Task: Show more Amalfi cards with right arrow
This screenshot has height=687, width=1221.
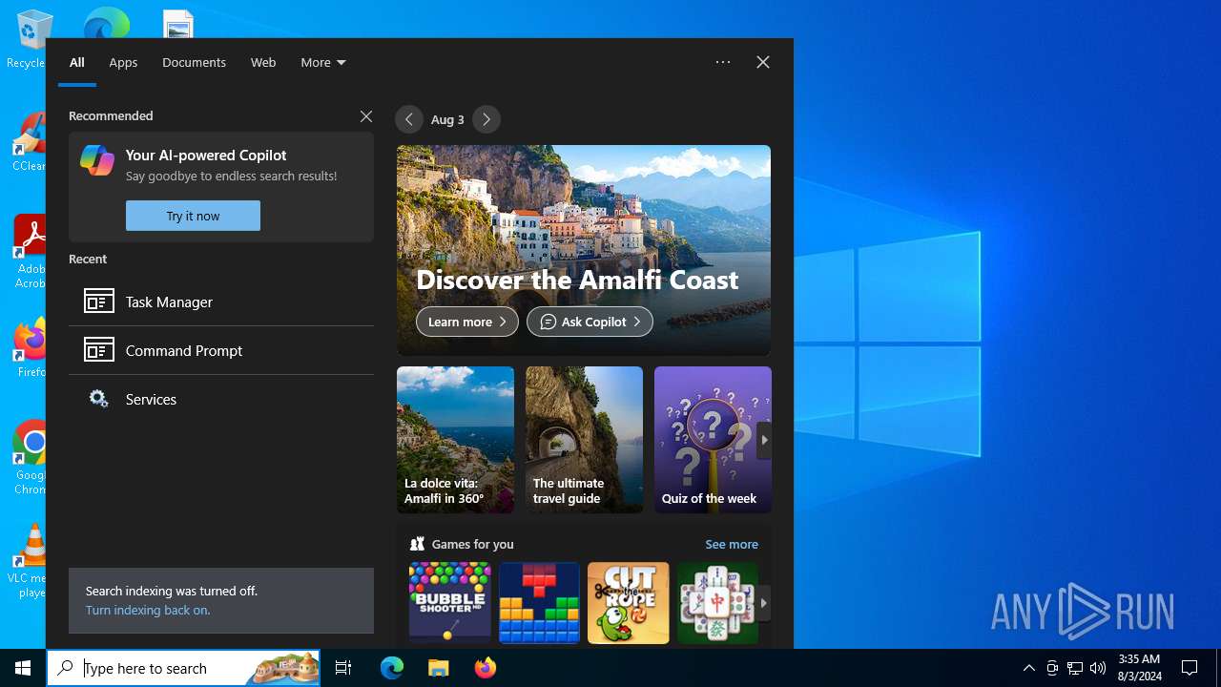Action: coord(764,440)
